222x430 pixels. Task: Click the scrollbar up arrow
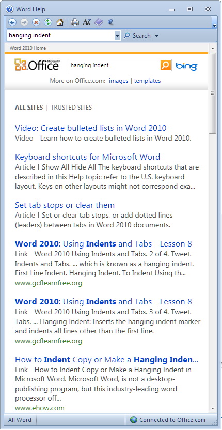tap(212, 48)
